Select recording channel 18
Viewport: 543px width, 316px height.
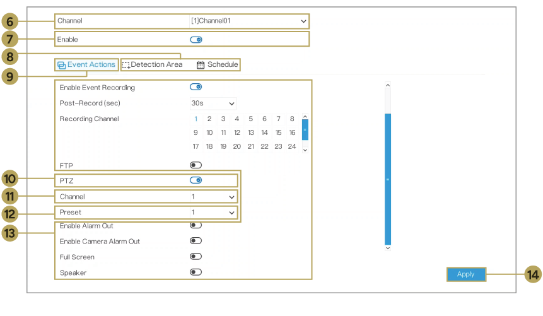coord(209,146)
